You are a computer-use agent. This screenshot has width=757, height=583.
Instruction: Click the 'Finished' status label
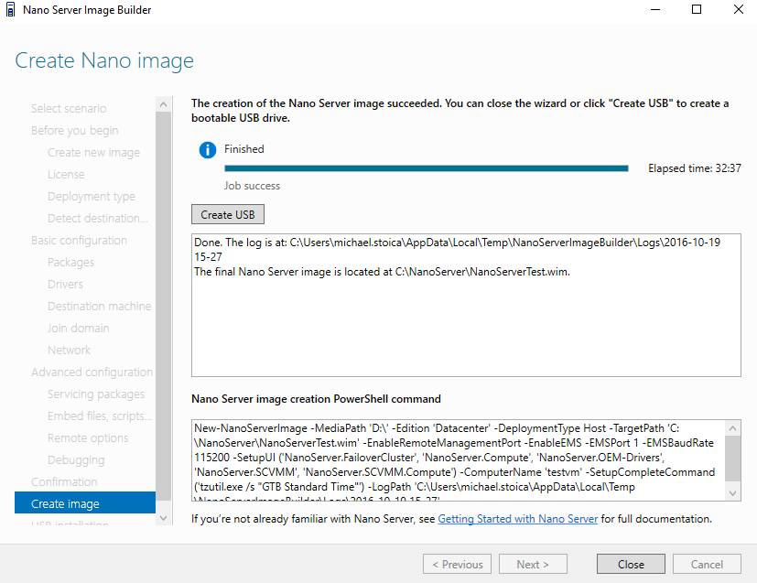coord(243,149)
